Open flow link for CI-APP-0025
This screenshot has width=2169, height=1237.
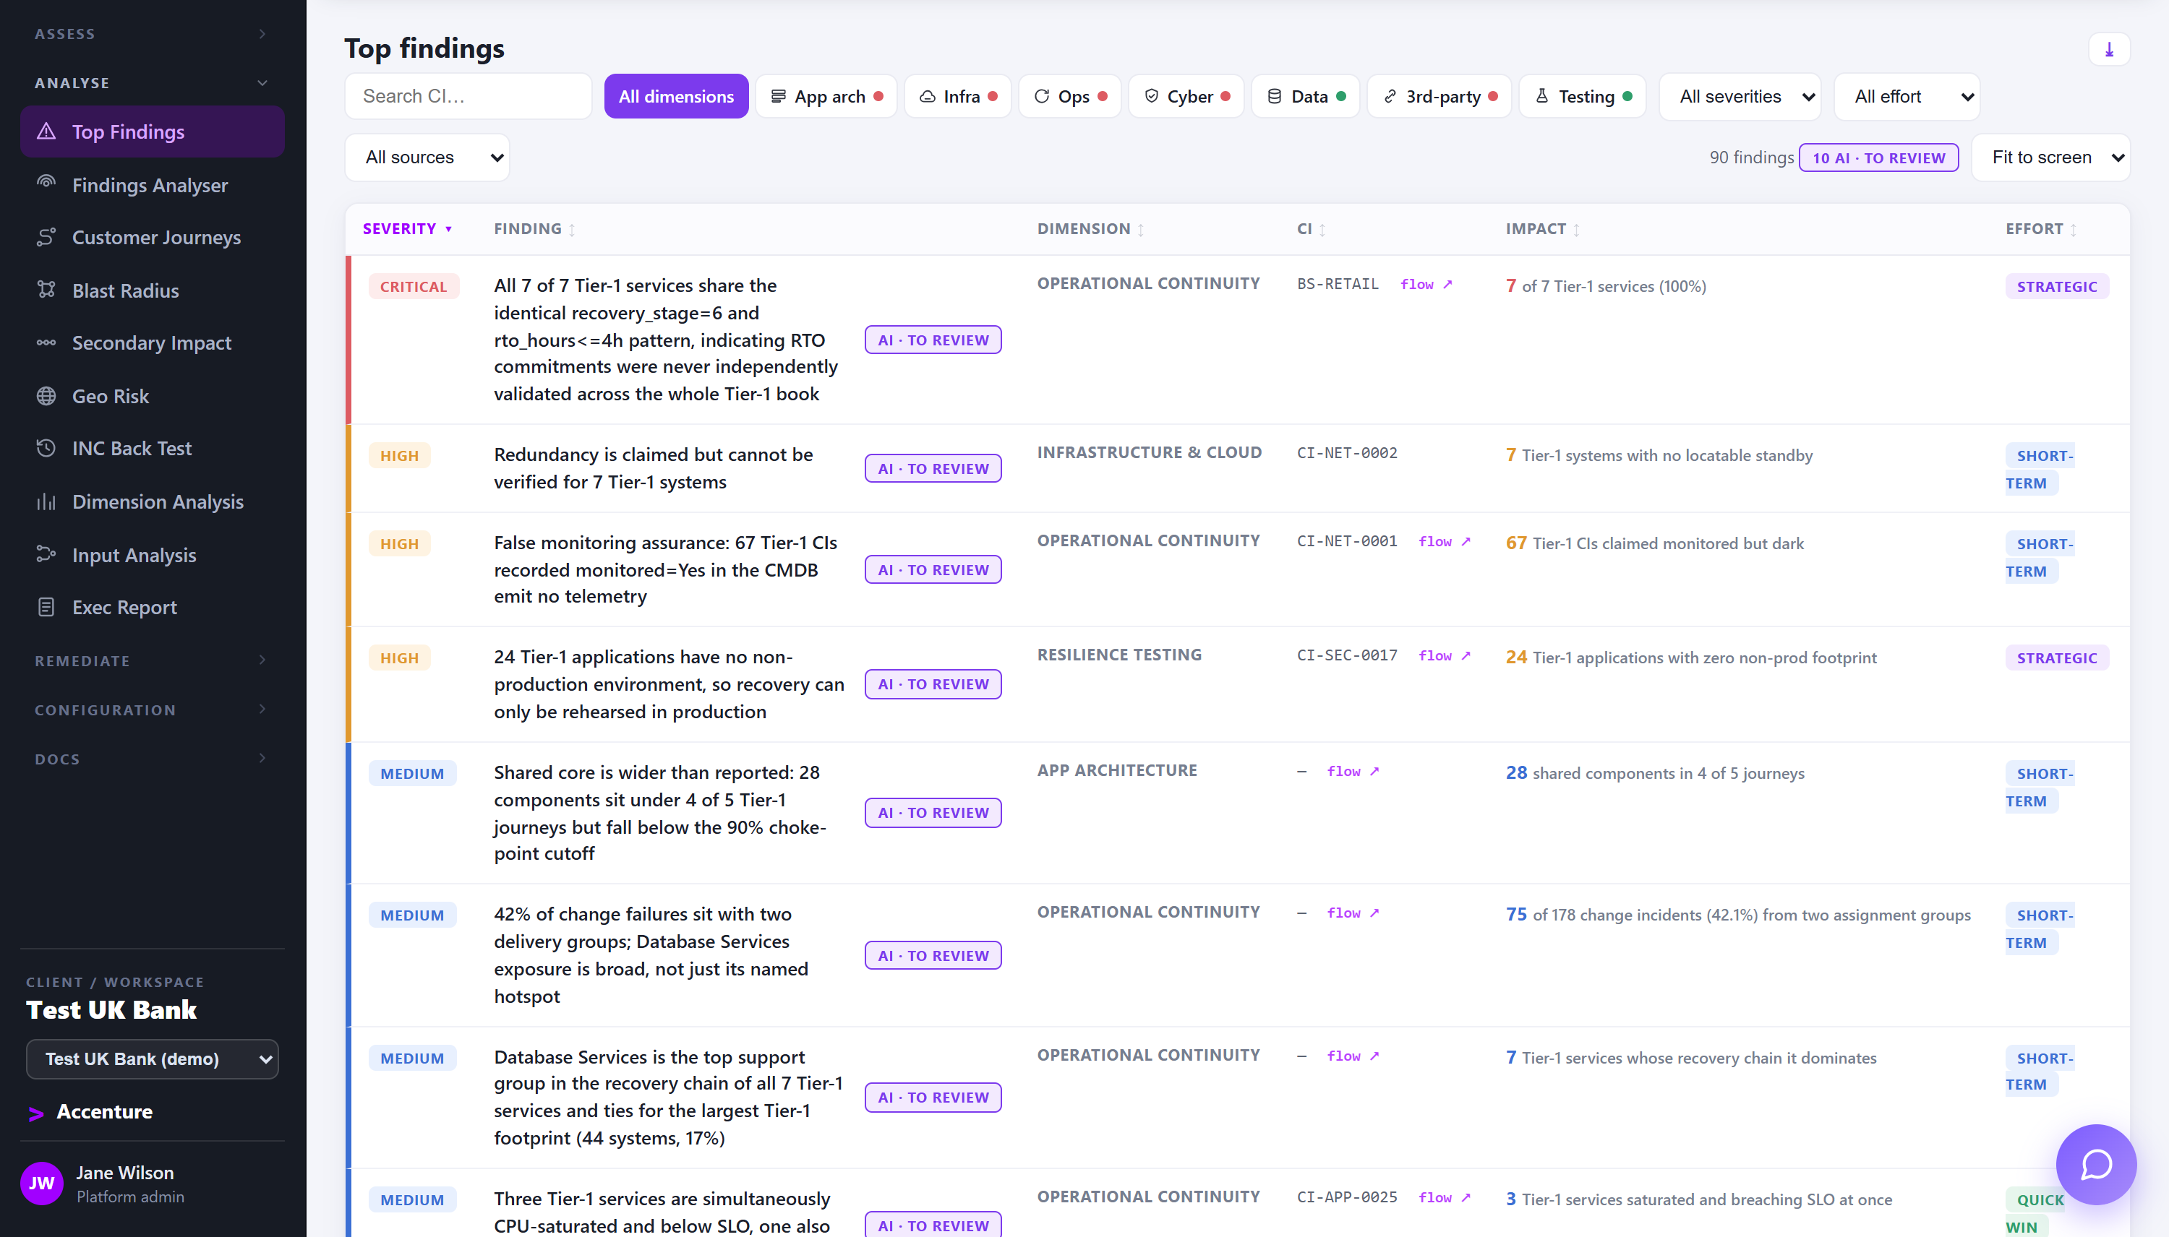click(x=1444, y=1198)
